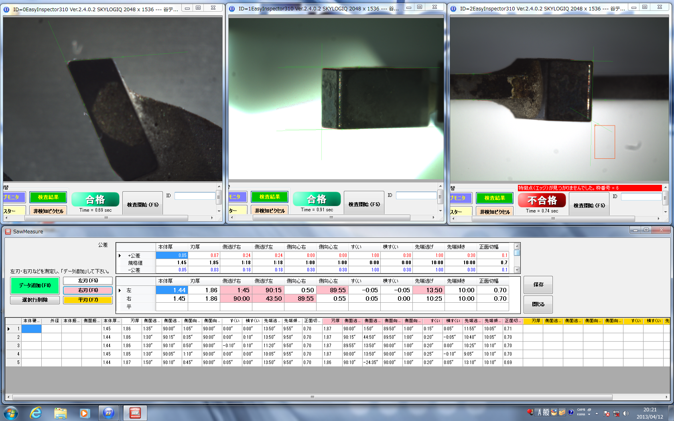The height and width of the screenshot is (421, 674).
Task: Open Windows Media Player from the taskbar
Action: click(x=84, y=413)
